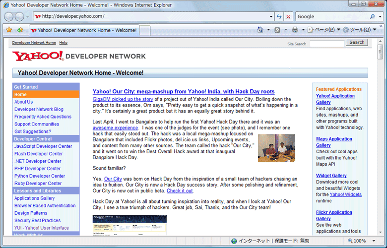The height and width of the screenshot is (248, 387).
Task: Click the globe icon in the status bar
Action: point(234,241)
